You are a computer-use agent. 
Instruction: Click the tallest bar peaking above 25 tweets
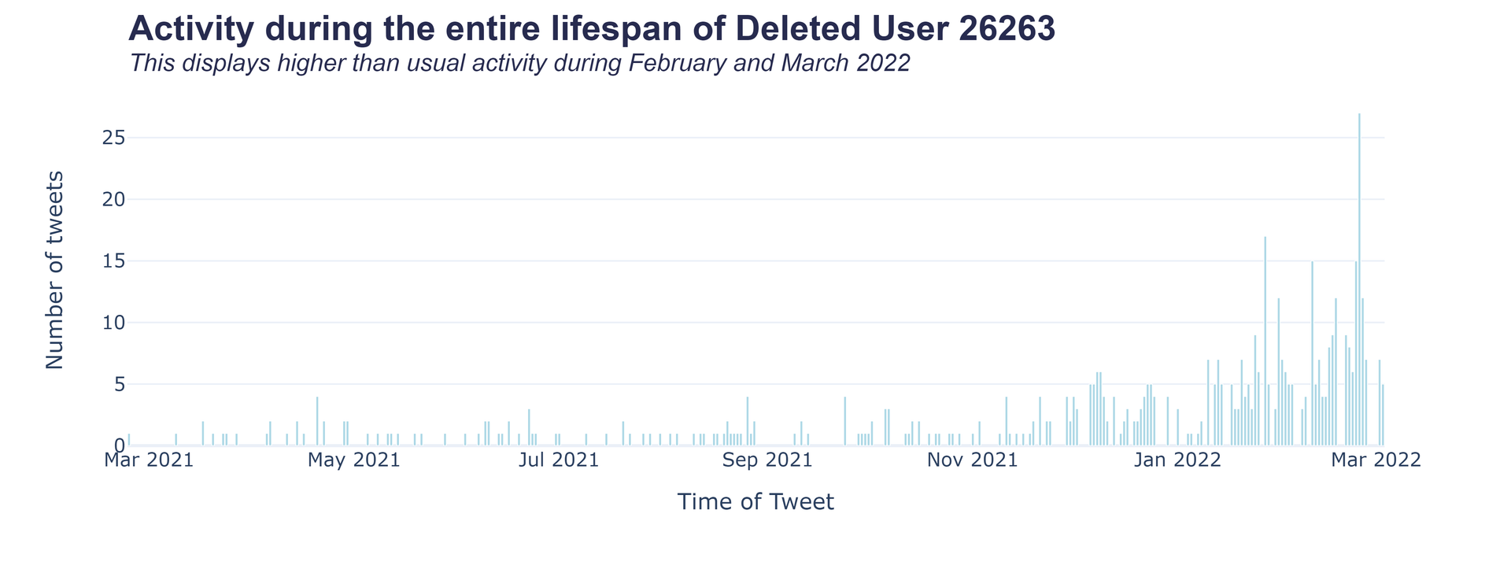click(1359, 275)
